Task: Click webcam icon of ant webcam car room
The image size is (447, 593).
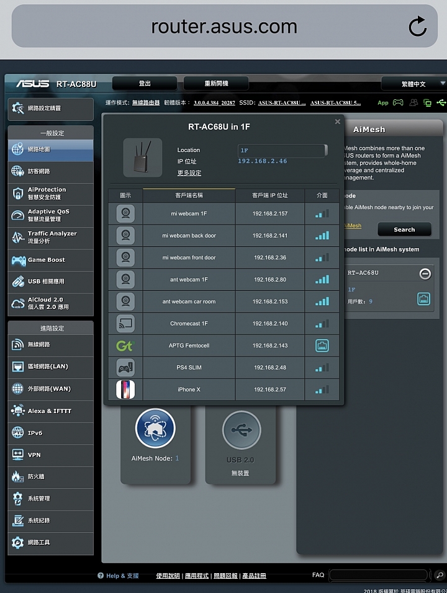Action: (125, 301)
